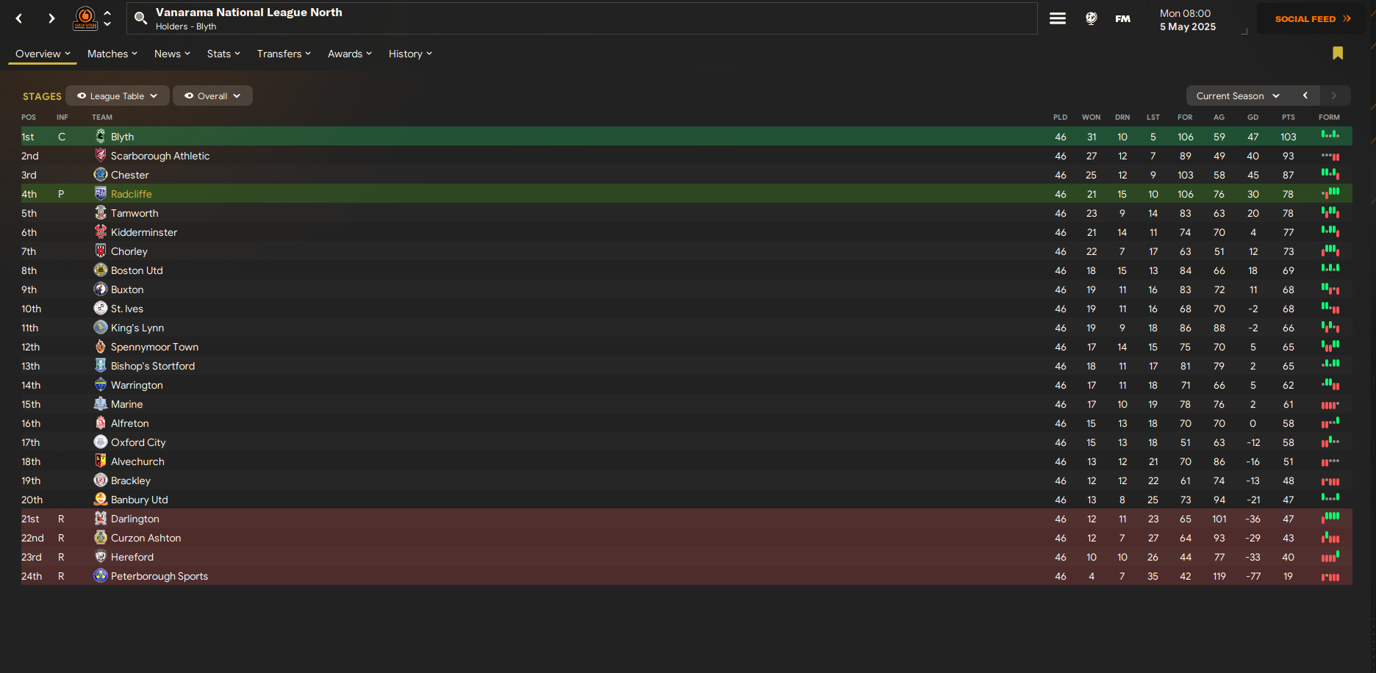Click the Chester club badge

[101, 174]
